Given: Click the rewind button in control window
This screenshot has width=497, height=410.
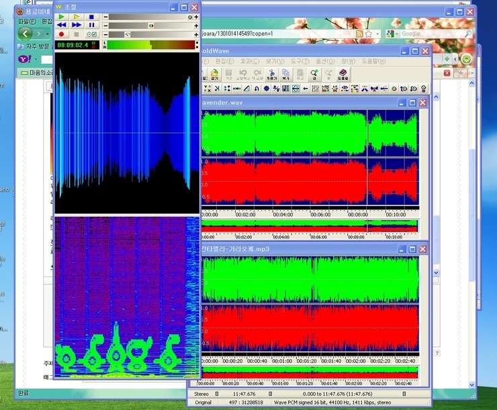Looking at the screenshot, I should point(62,25).
